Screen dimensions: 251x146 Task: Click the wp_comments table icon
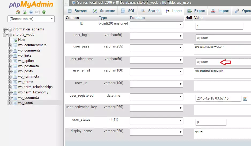point(15,51)
